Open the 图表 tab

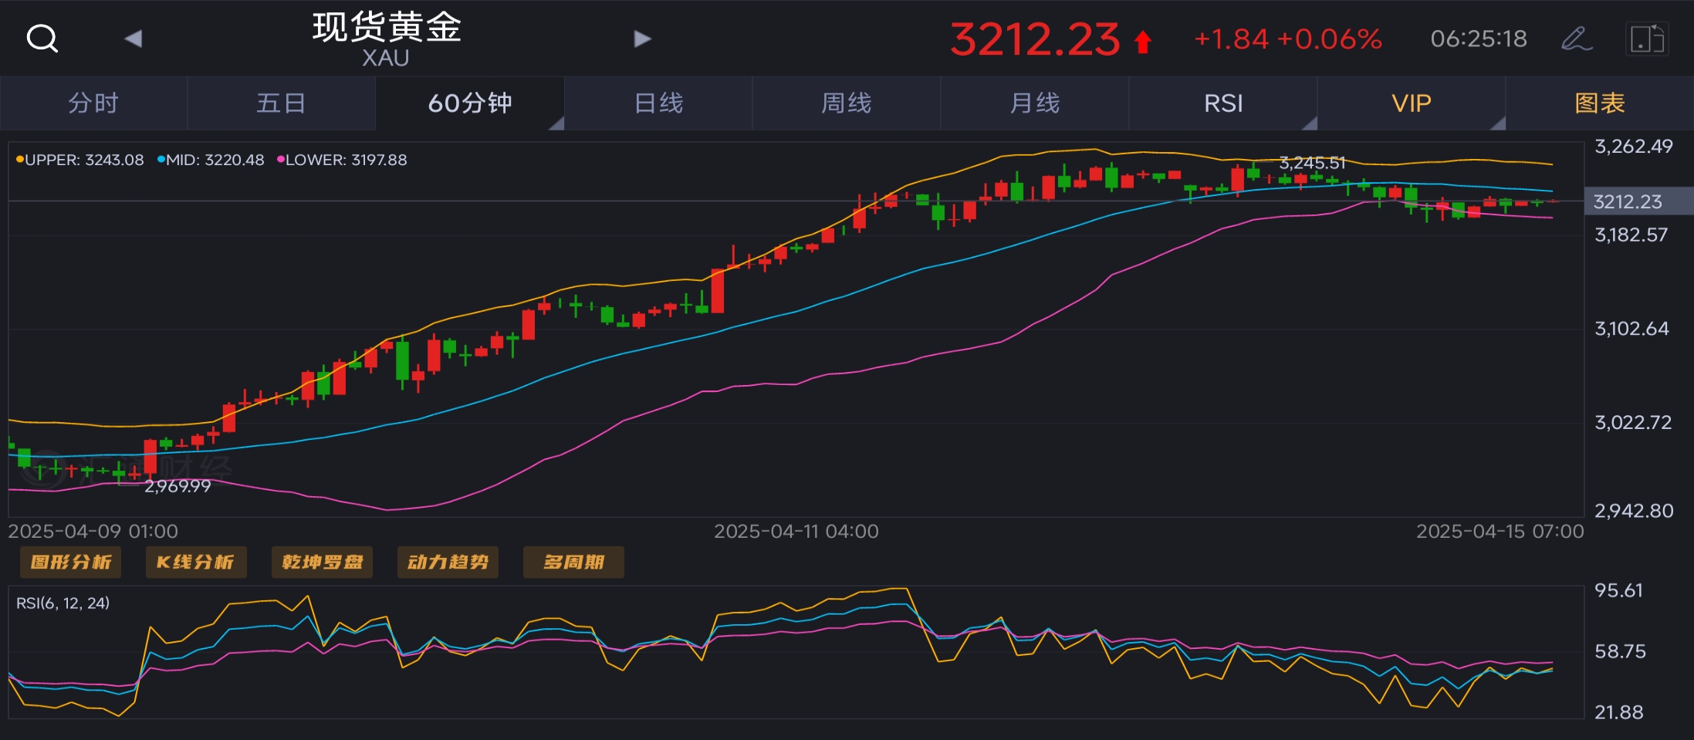(x=1600, y=103)
